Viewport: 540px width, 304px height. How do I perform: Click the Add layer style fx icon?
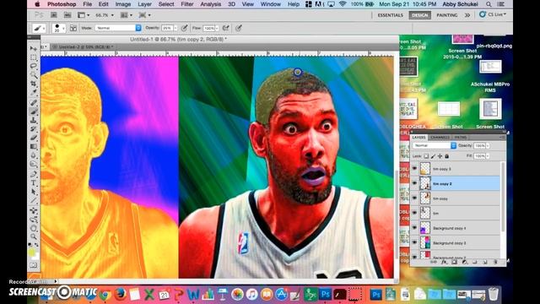click(445, 263)
